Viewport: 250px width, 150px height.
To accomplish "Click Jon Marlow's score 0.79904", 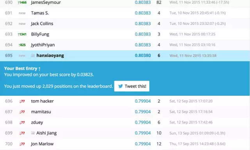I will click(x=143, y=144).
